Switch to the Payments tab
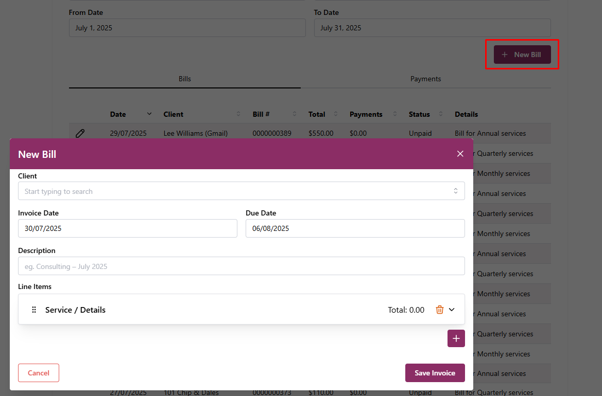 [425, 79]
